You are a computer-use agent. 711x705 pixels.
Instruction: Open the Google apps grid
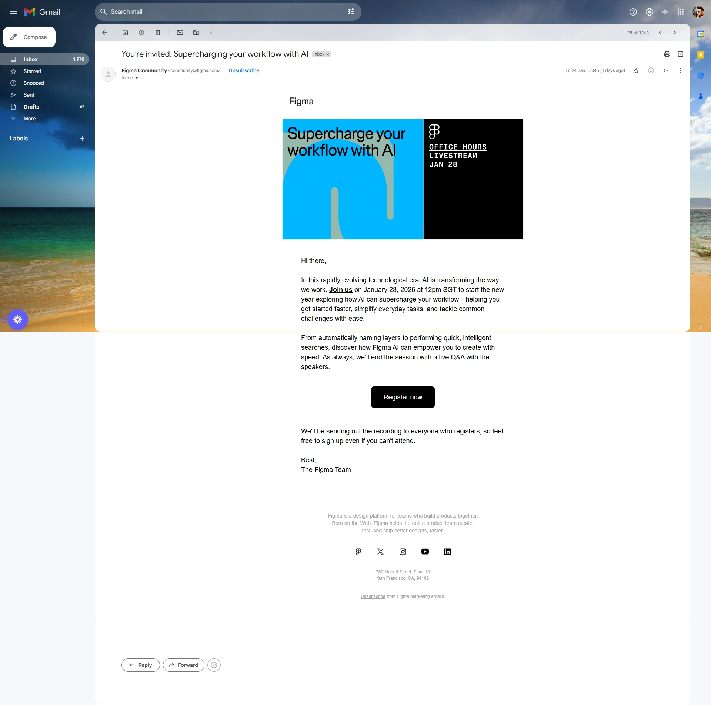pos(681,12)
